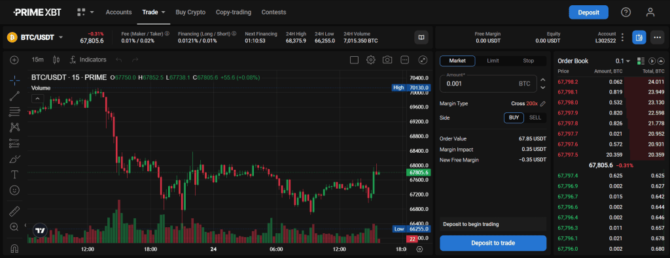Open the book guide icon
Image resolution: width=670 pixels, height=258 pixels.
coord(421,37)
